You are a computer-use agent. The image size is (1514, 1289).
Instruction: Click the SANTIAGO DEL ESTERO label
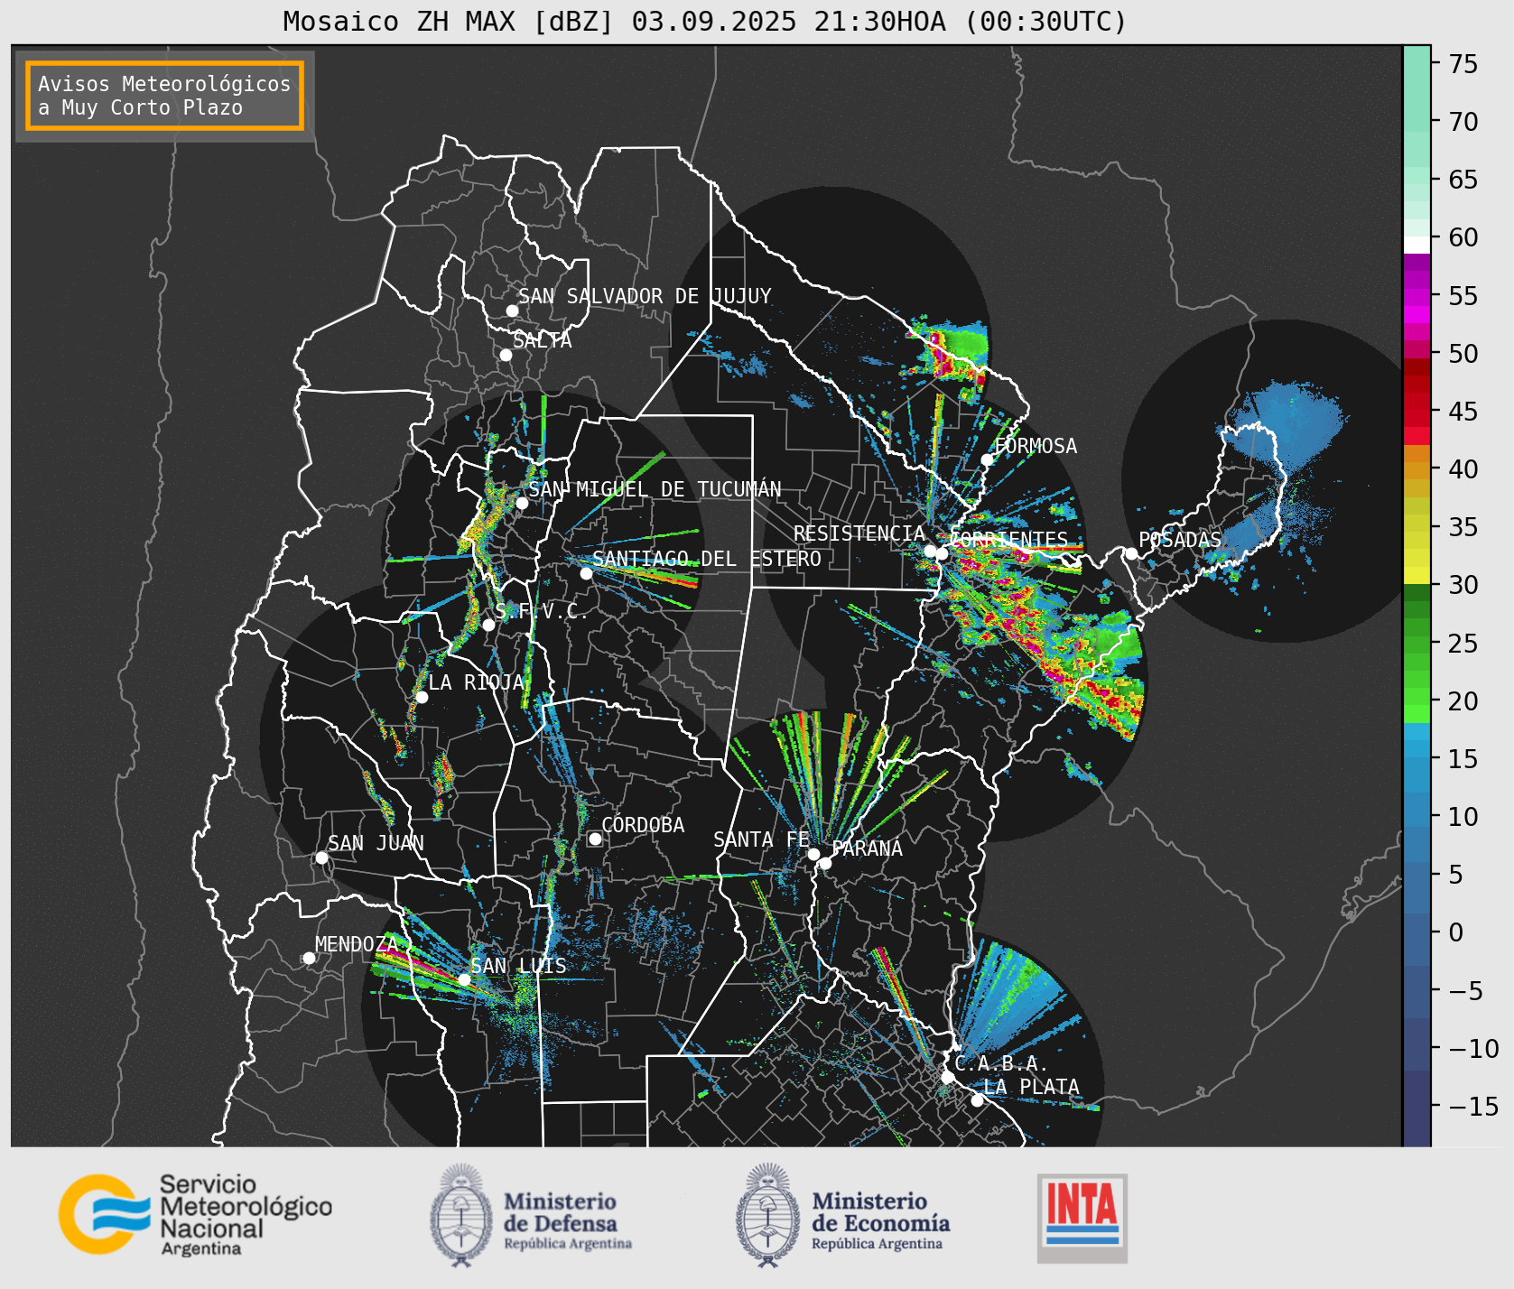(707, 559)
